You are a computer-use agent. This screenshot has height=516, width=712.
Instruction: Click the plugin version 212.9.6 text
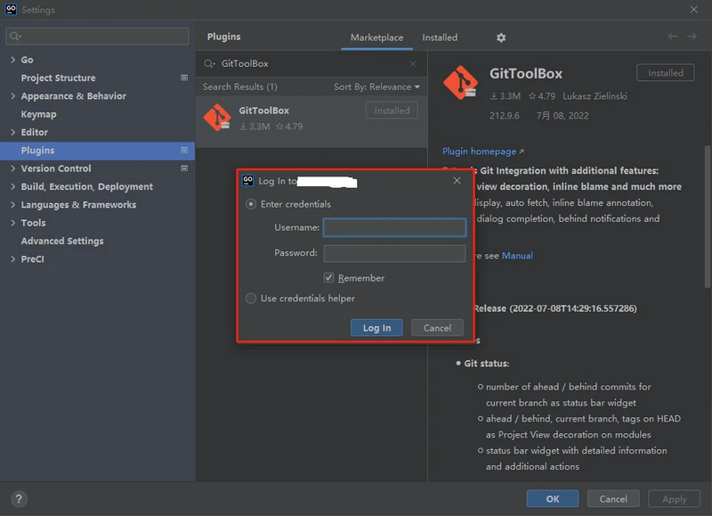pos(504,116)
